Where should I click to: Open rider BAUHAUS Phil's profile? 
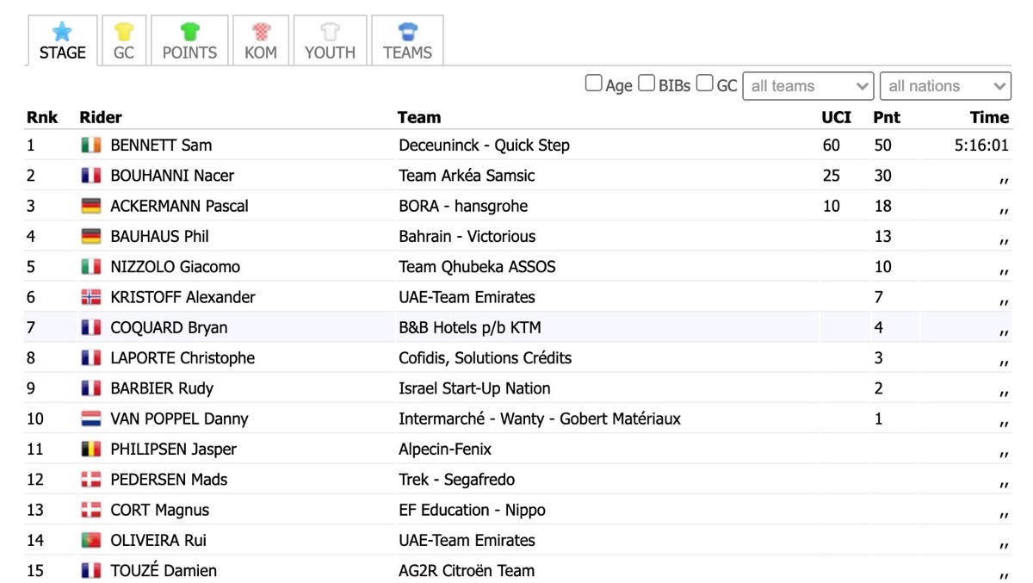pos(159,237)
